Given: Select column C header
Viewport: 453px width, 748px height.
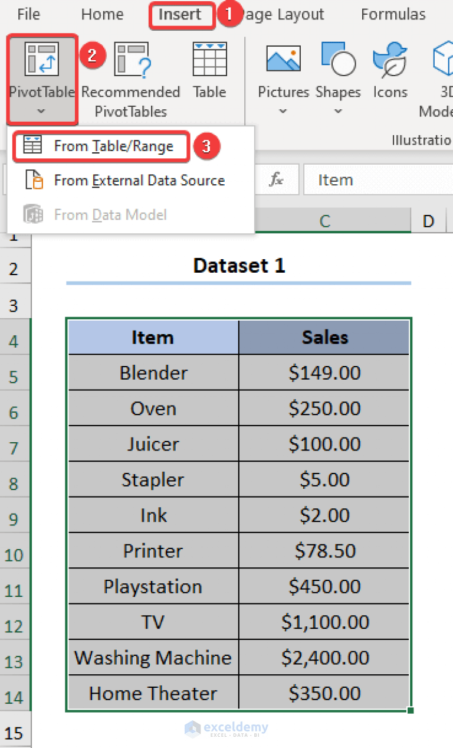Looking at the screenshot, I should (324, 220).
